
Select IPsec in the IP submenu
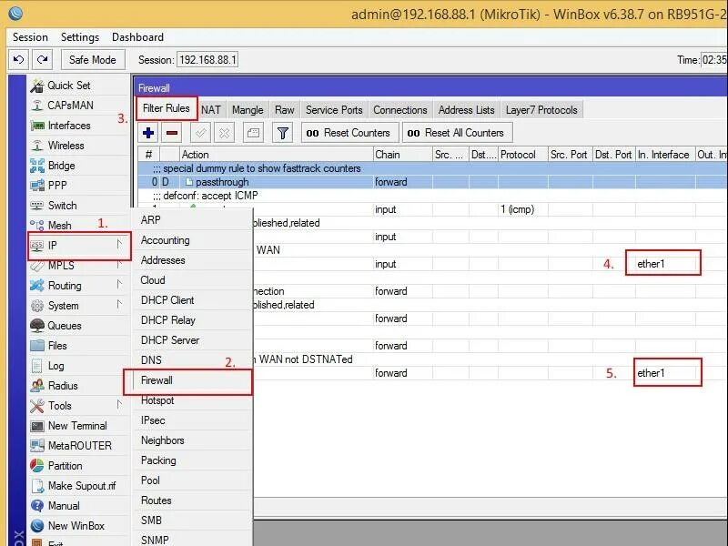pos(193,420)
